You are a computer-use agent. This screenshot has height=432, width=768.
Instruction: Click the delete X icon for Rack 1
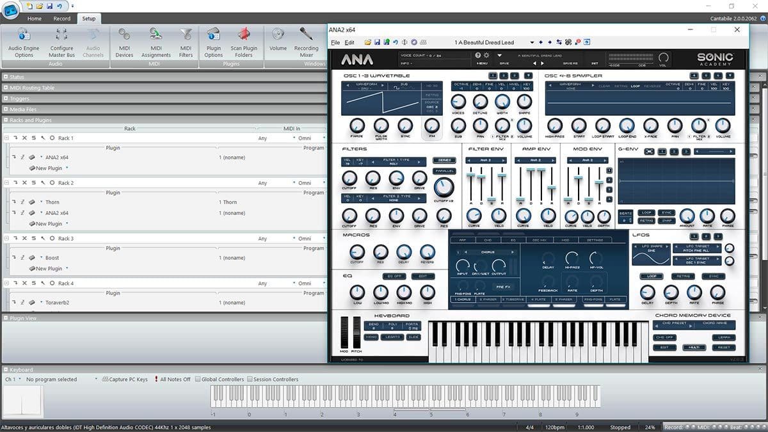click(x=24, y=138)
